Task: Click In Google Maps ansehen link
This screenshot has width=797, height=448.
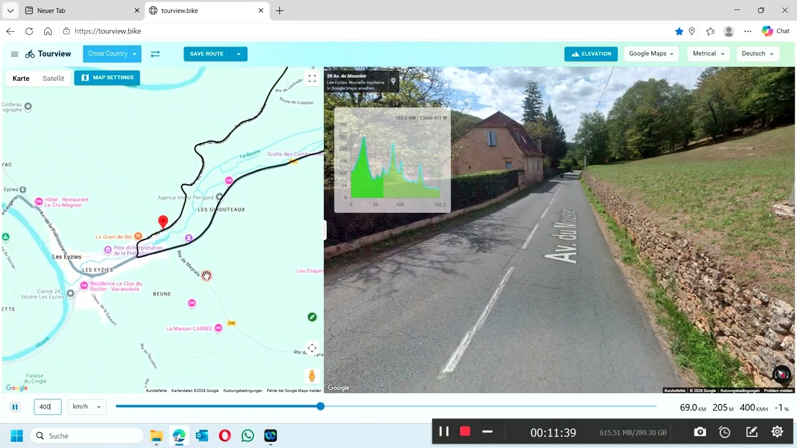Action: click(x=351, y=88)
